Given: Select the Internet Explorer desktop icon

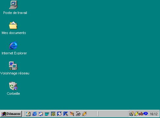Looking at the screenshot, I should (x=13, y=45).
